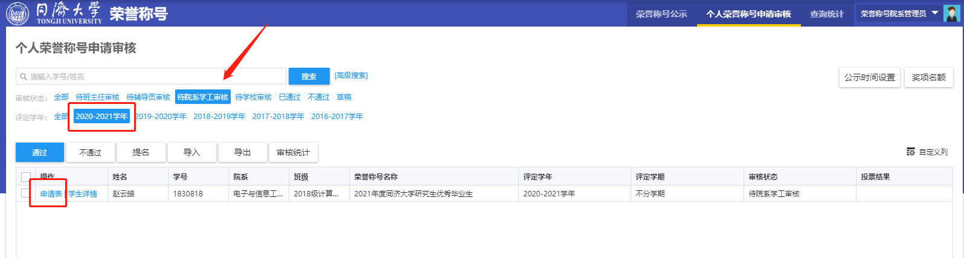
Task: Filter by 待学校审核 status
Action: (x=253, y=97)
